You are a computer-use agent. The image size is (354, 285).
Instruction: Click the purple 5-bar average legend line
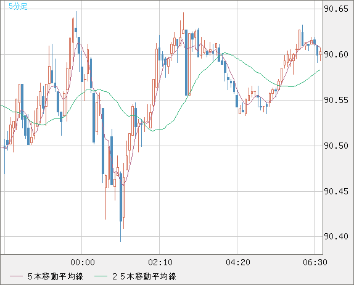[16, 276]
